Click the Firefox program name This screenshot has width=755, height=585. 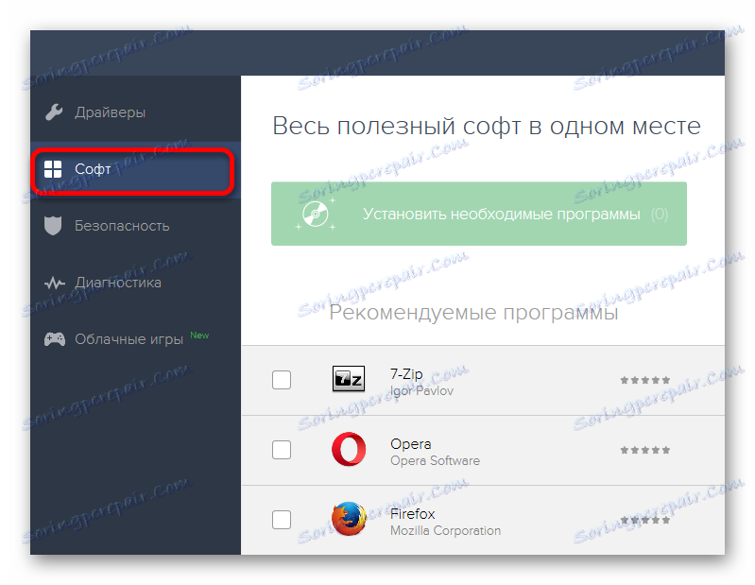tap(413, 514)
